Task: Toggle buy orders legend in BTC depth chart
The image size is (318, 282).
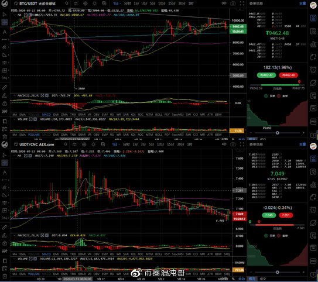Action: (x=269, y=96)
